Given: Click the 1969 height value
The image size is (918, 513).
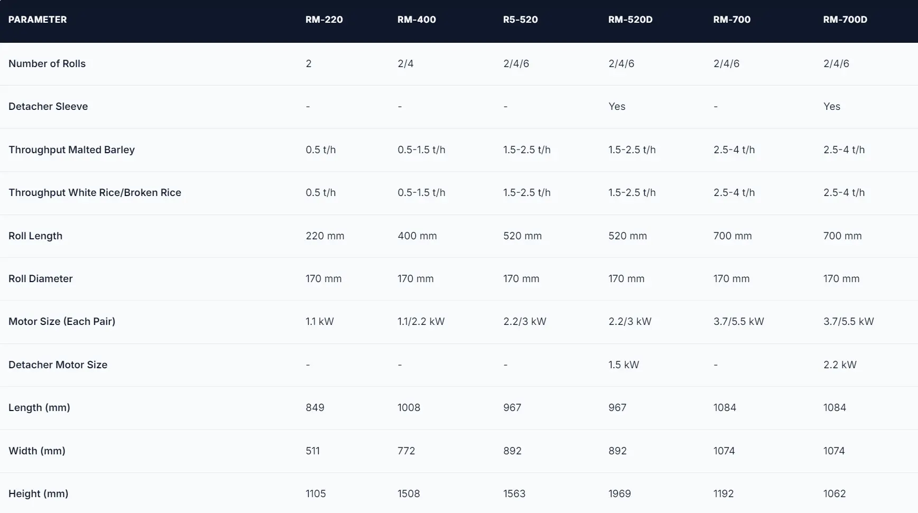Looking at the screenshot, I should coord(619,493).
